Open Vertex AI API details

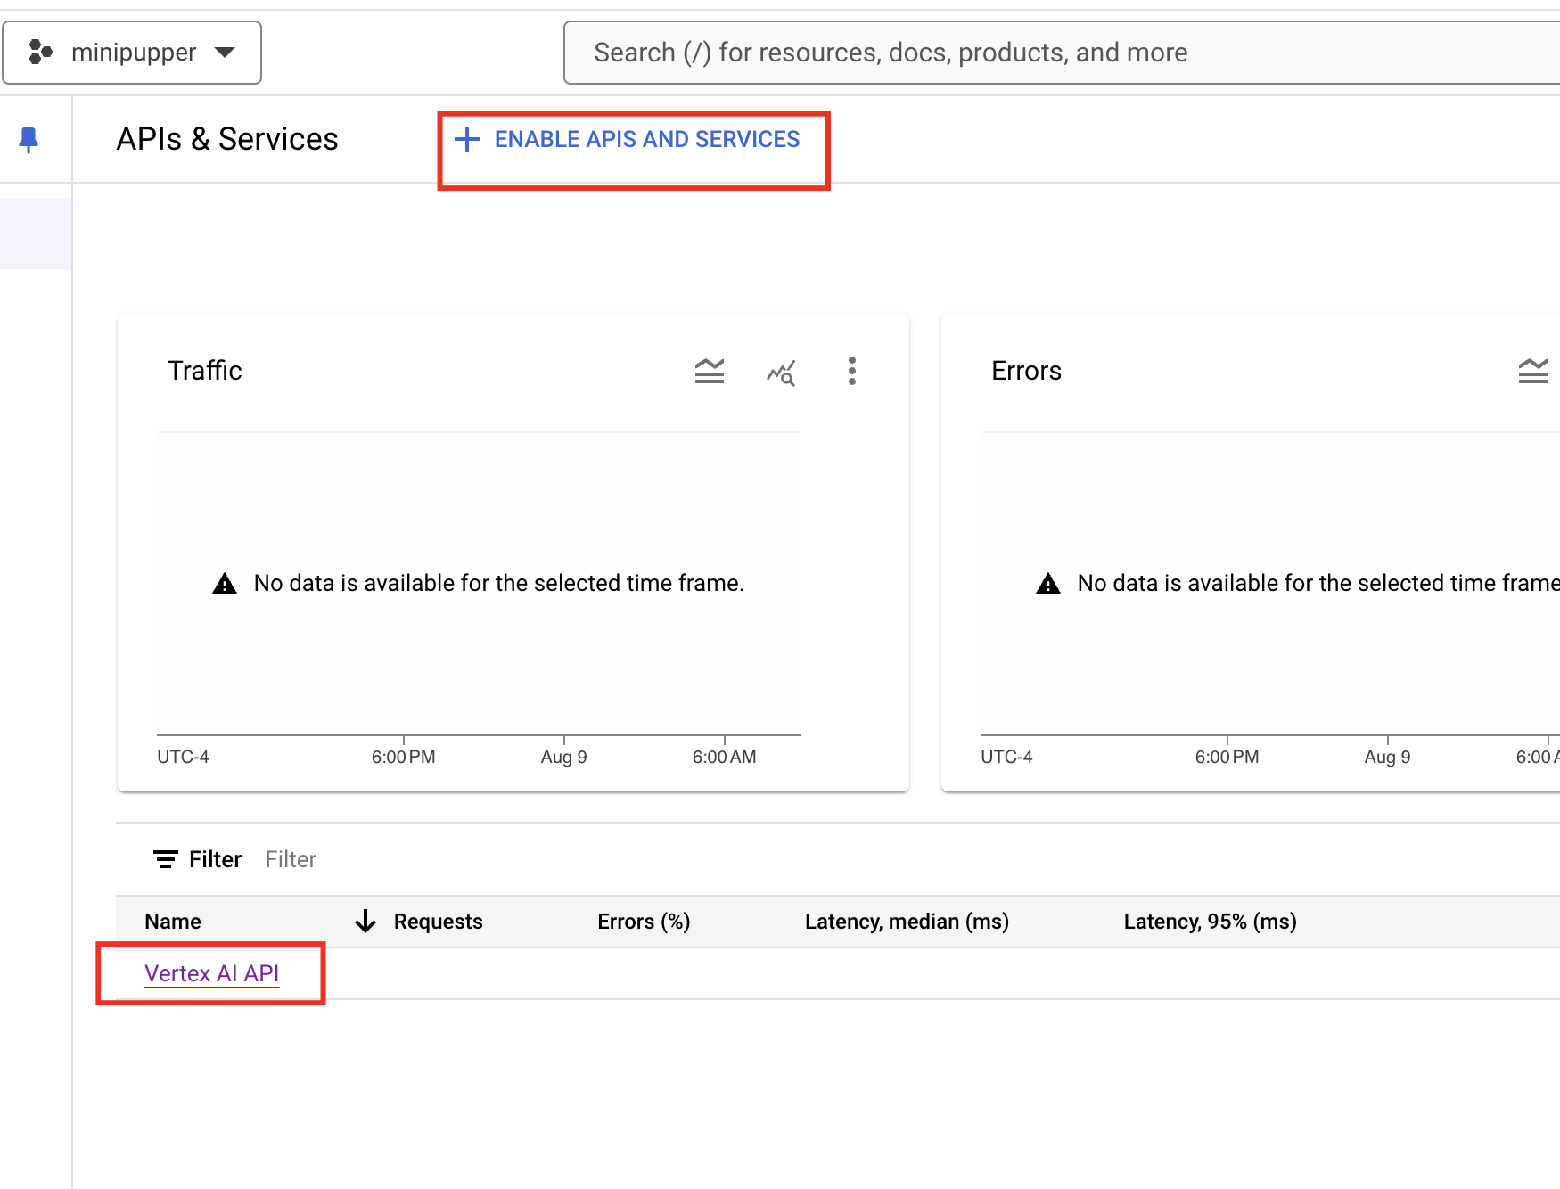coord(212,973)
